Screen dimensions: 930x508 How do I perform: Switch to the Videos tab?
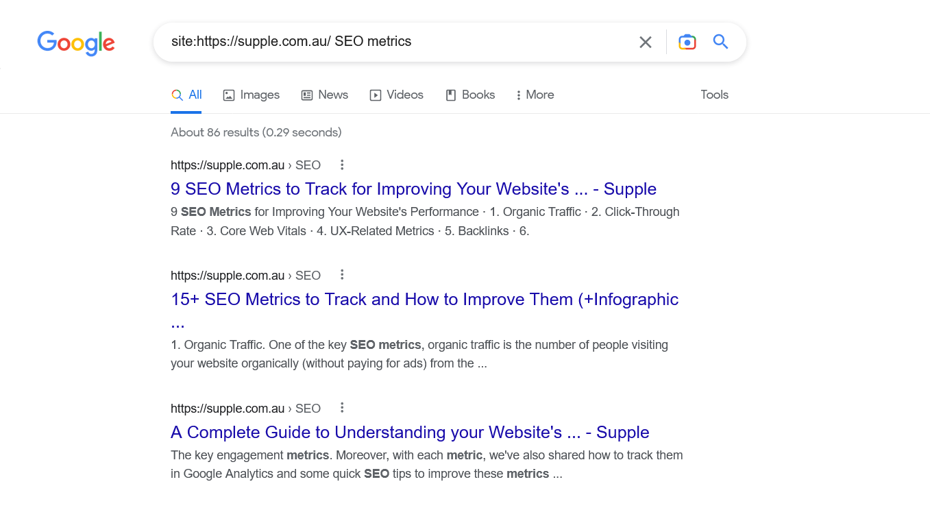397,95
